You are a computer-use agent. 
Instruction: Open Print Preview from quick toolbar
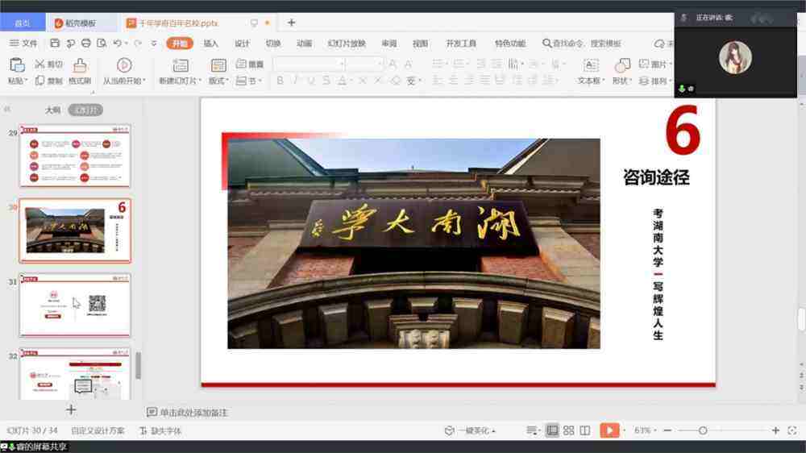click(102, 44)
